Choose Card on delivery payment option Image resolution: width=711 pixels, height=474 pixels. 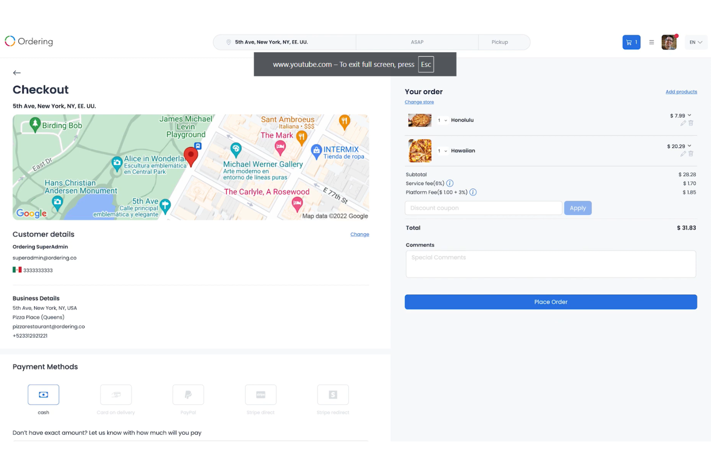(x=116, y=395)
